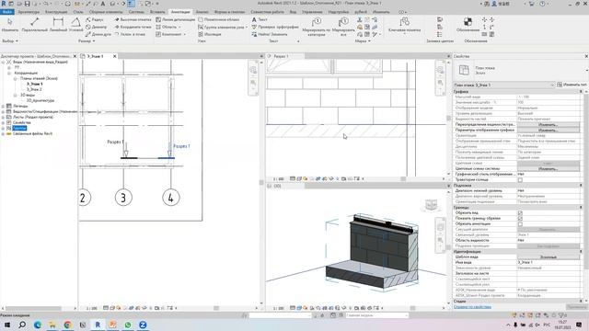Select the Обозначение symbol tool

coord(468,25)
